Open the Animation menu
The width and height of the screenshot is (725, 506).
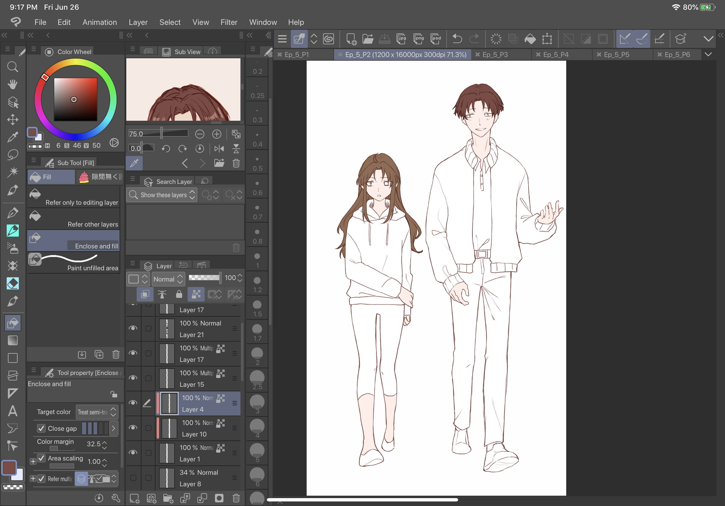(x=100, y=22)
